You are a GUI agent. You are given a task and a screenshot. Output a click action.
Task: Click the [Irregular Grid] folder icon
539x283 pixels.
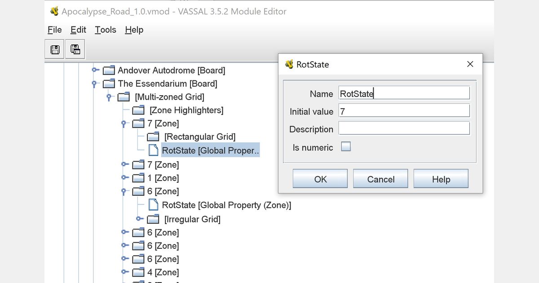(x=153, y=219)
